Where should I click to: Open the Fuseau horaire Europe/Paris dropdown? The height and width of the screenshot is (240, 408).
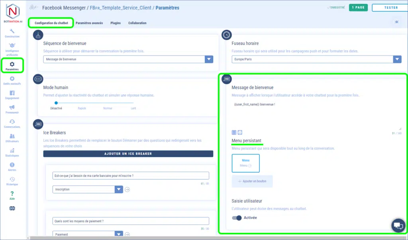(x=397, y=59)
